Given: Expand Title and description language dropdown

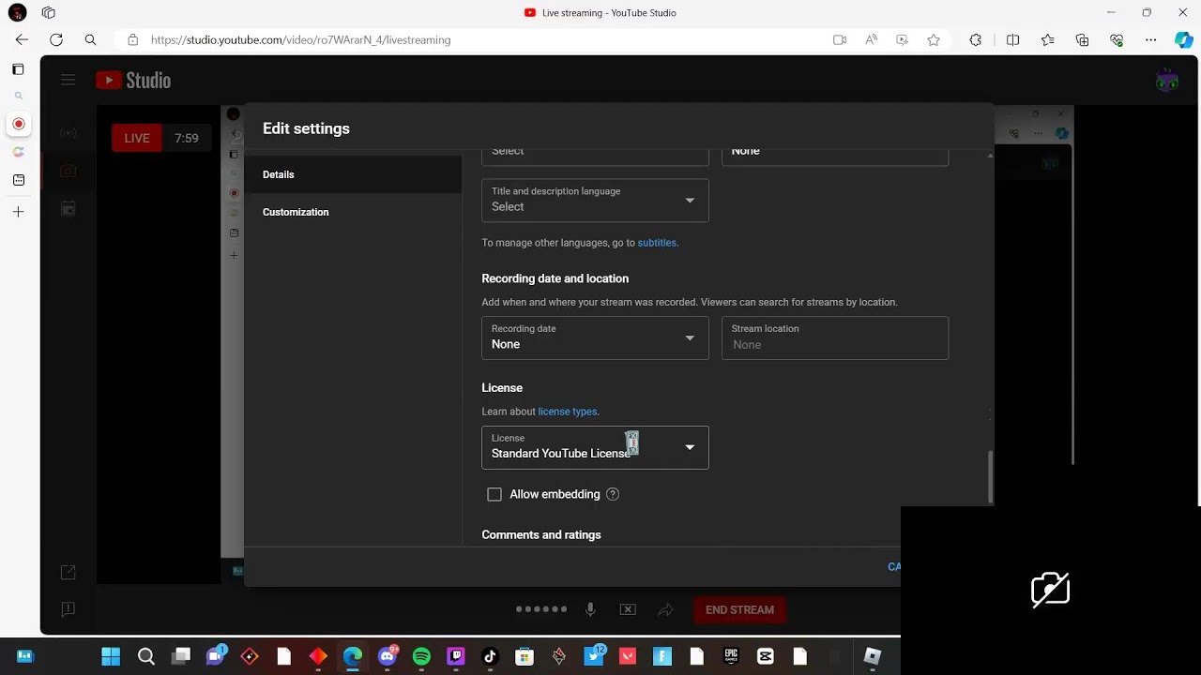Looking at the screenshot, I should [595, 200].
